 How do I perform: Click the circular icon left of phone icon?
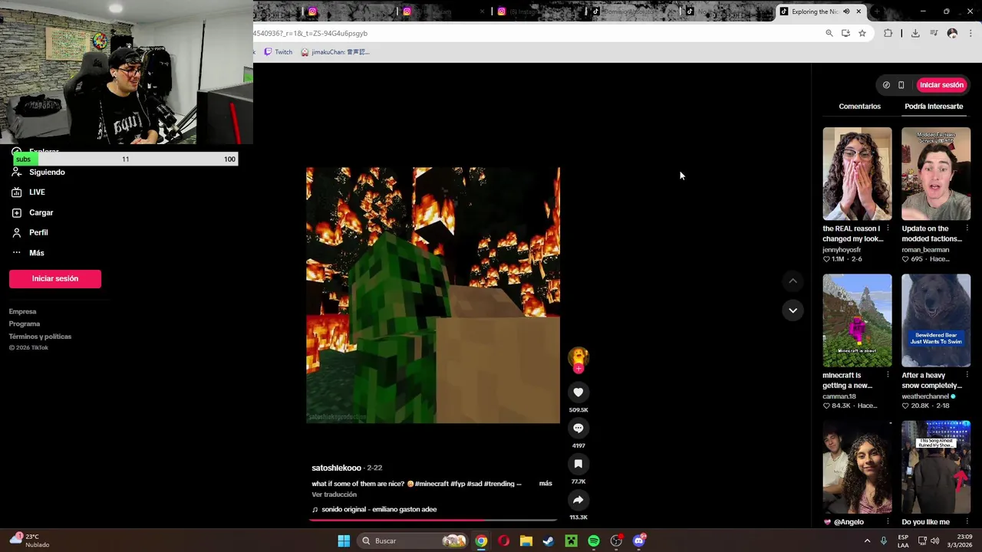point(886,85)
